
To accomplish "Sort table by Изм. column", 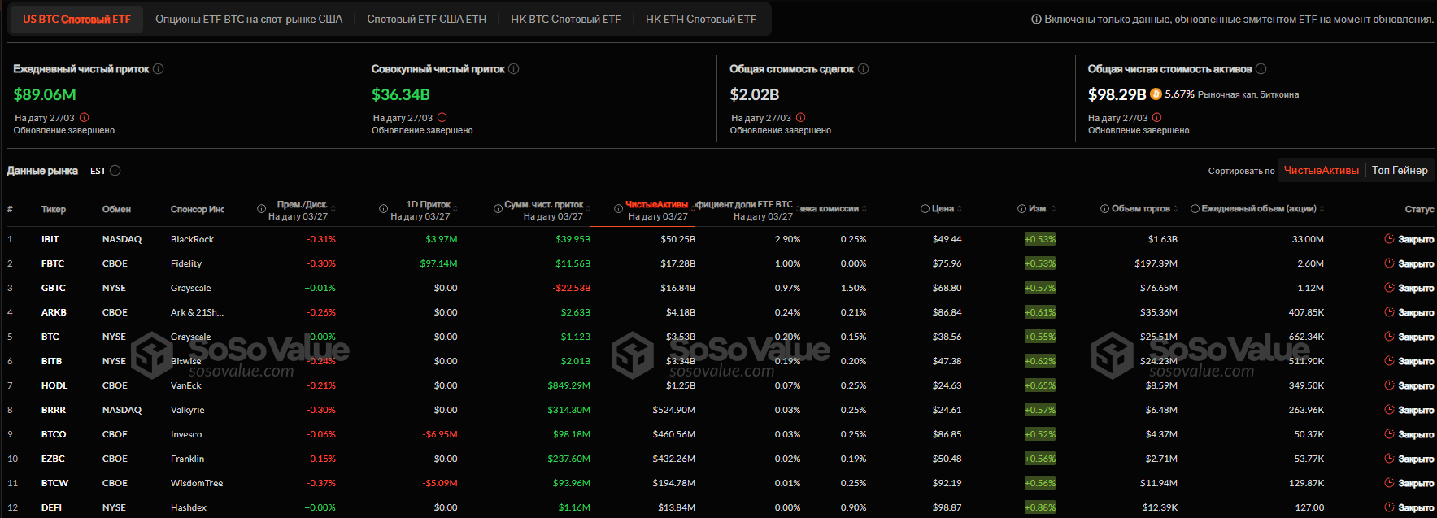I will pos(1053,209).
